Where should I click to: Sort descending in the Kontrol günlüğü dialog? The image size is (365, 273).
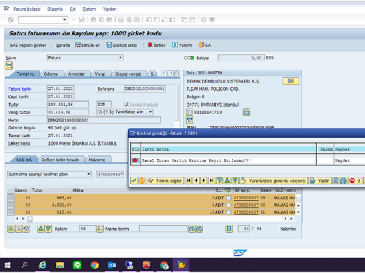point(235,180)
